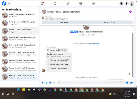Open Heidi conversation
Screen dimensions: 137x99
pos(19,38)
